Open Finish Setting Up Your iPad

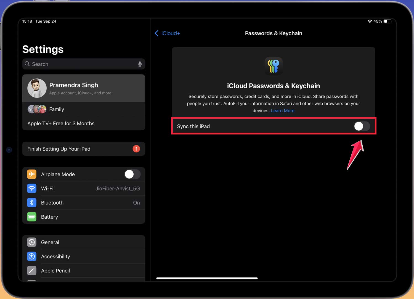[x=59, y=149]
